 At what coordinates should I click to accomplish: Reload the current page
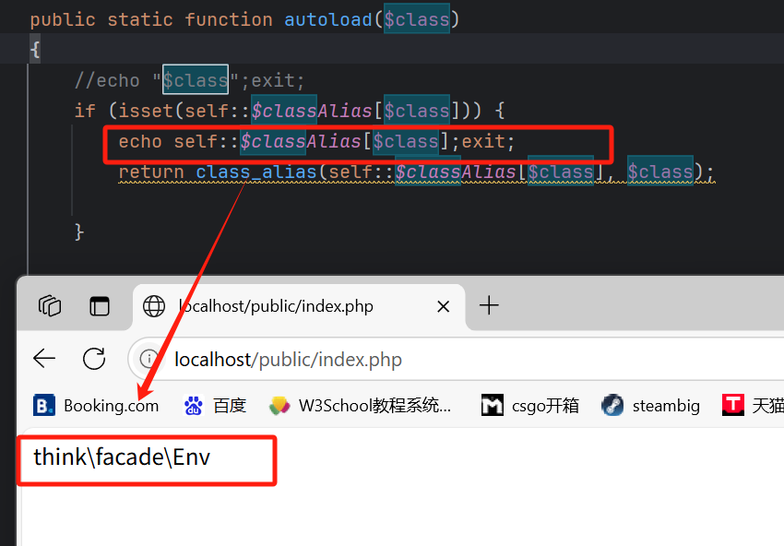(x=94, y=359)
